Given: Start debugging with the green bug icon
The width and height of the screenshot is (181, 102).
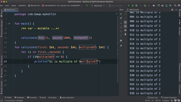Looking at the screenshot, I should point(133,5).
